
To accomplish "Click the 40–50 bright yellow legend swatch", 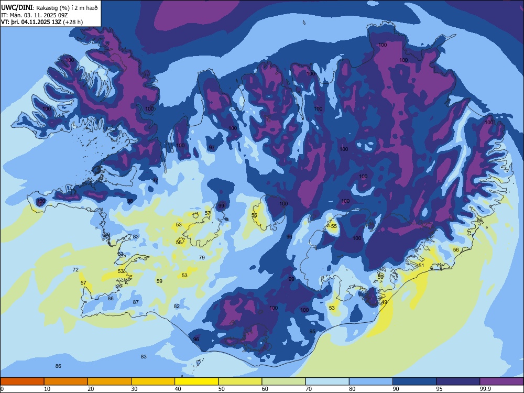I will coord(196,381).
